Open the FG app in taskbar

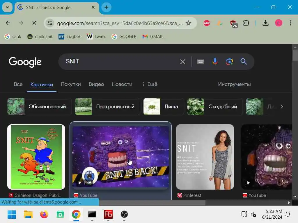click(108, 215)
